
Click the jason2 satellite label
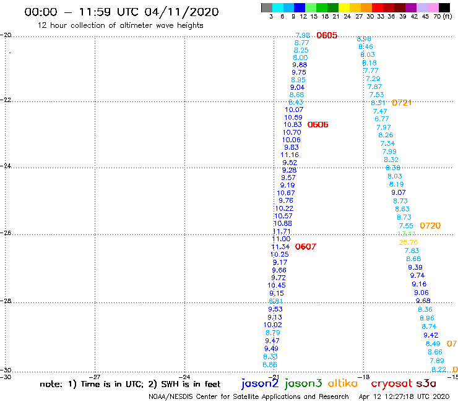260,383
